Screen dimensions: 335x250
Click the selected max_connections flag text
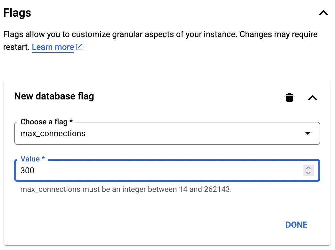(x=53, y=133)
